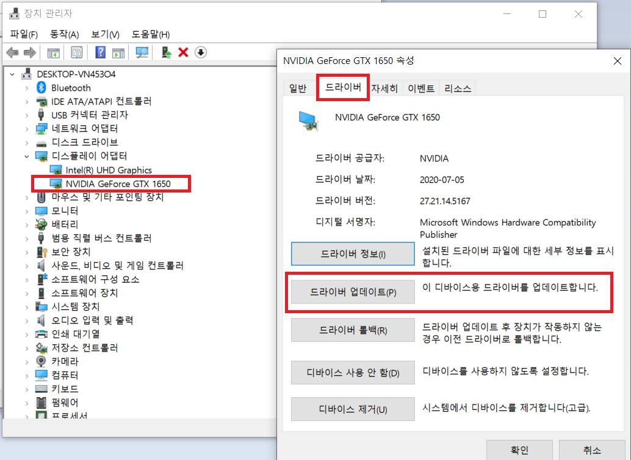631x460 pixels.
Task: Click the red X Uninstall device icon
Action: click(x=184, y=52)
